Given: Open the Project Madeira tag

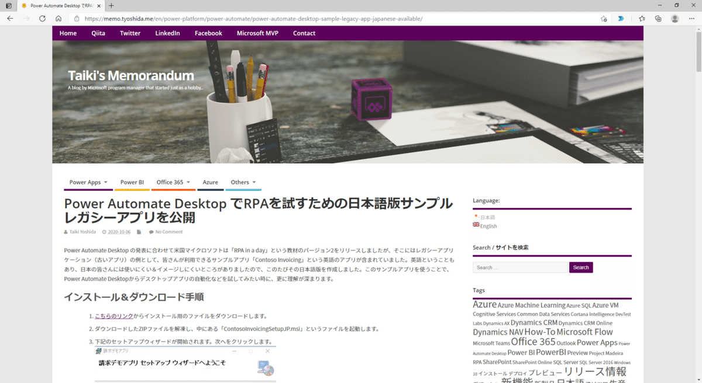Looking at the screenshot, I should [605, 353].
